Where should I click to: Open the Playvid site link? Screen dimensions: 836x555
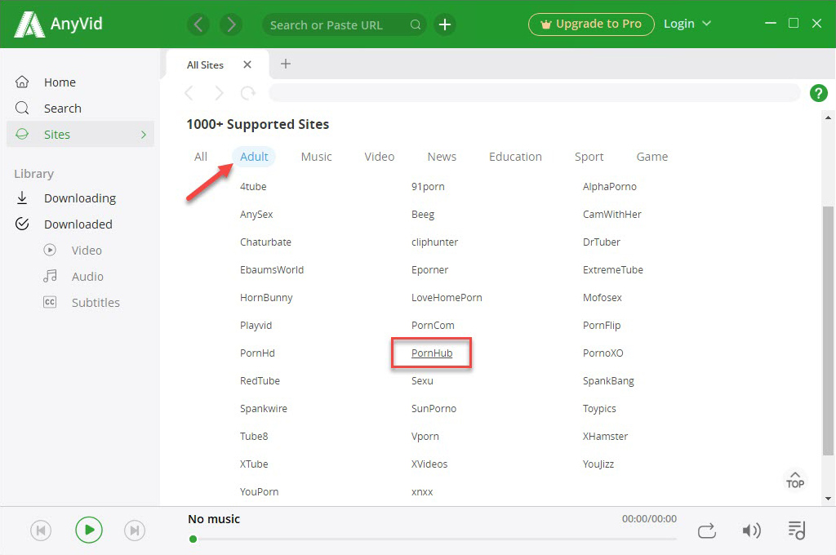click(x=256, y=325)
